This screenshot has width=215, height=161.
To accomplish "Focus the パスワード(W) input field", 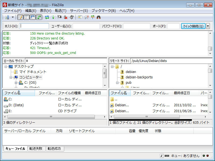I will pos(137,26).
